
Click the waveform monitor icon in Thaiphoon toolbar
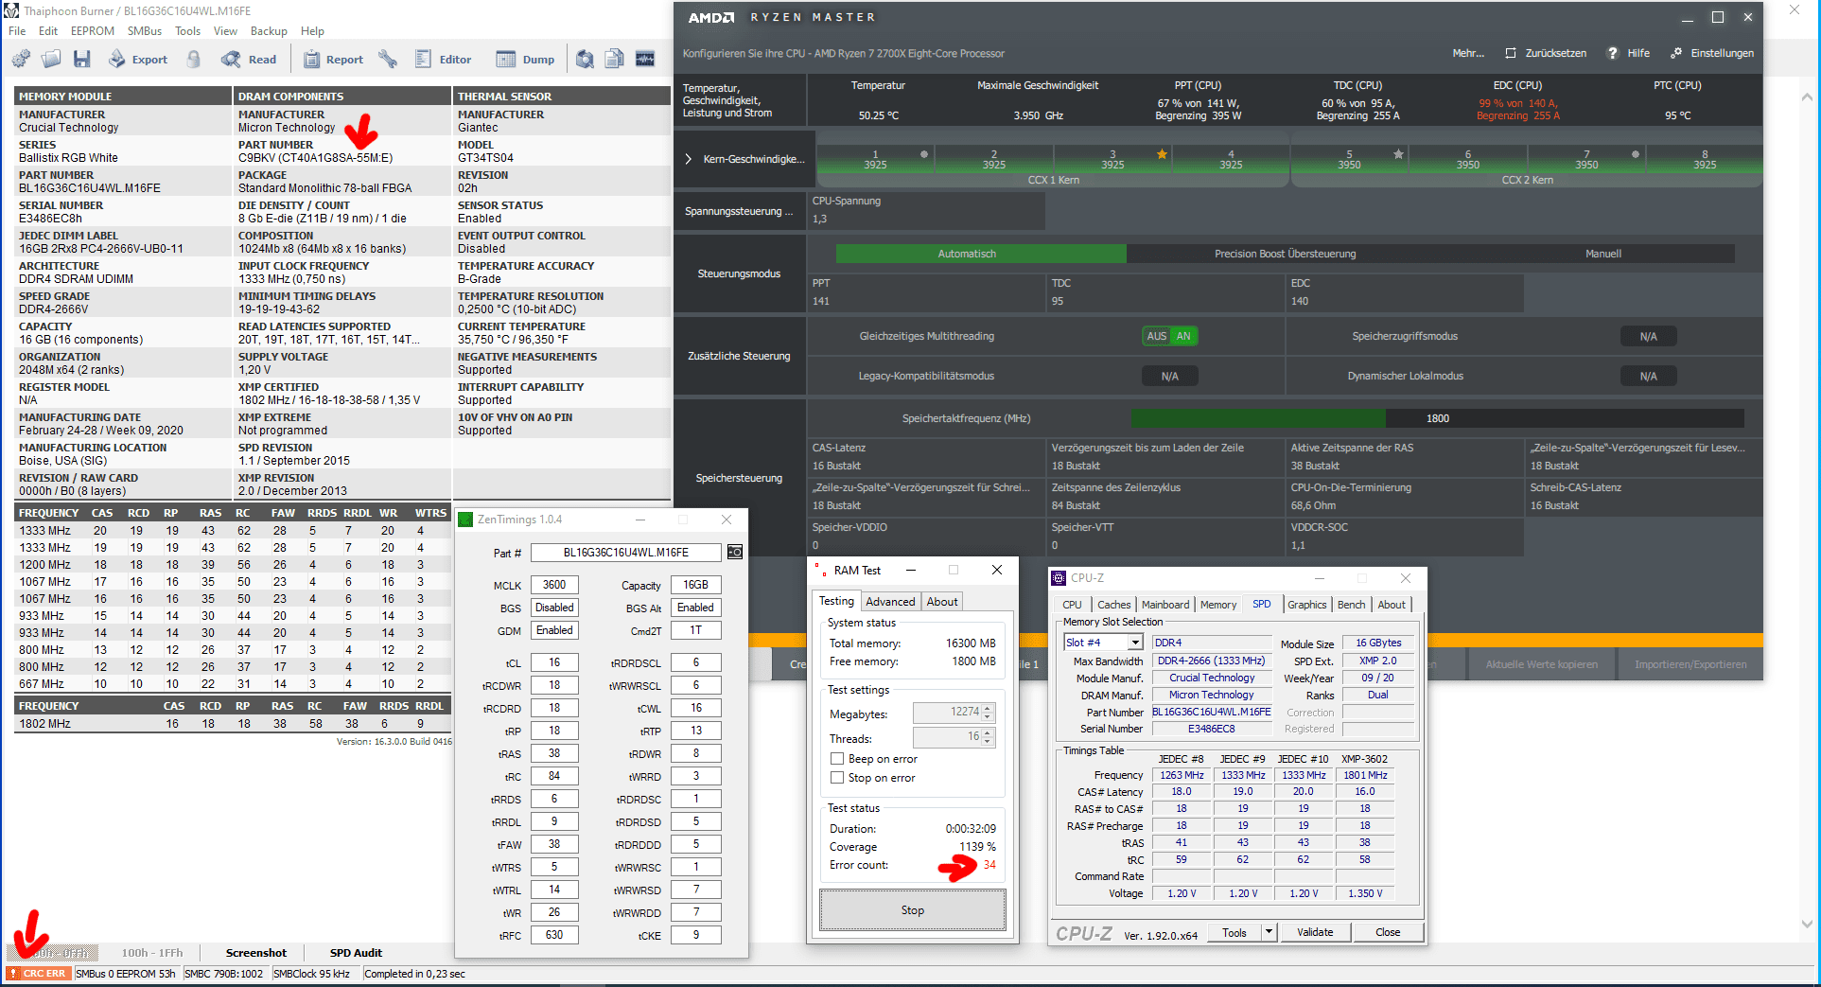[645, 59]
